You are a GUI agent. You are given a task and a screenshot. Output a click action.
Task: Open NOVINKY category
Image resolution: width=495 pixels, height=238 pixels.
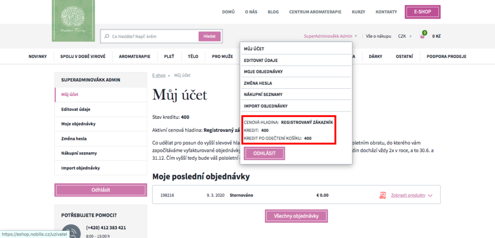click(38, 56)
